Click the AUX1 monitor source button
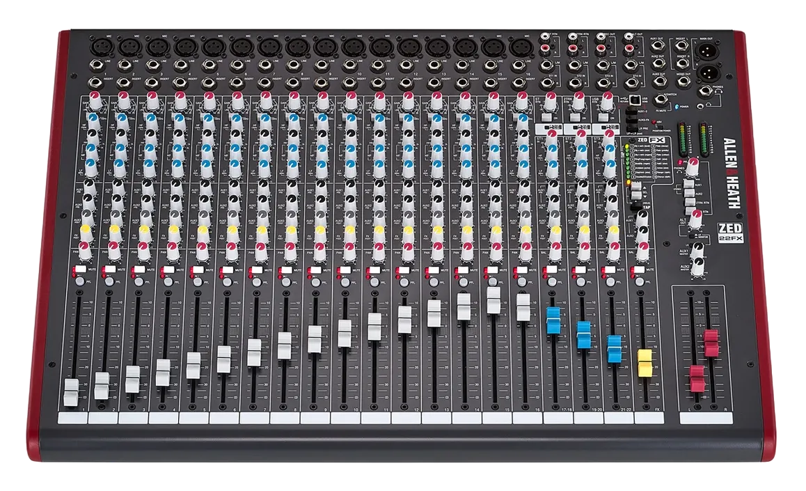This screenshot has height=491, width=806. (x=688, y=184)
